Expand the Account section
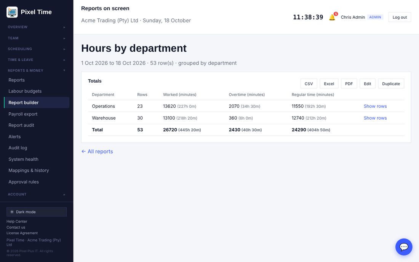419x262 pixels. click(37, 195)
